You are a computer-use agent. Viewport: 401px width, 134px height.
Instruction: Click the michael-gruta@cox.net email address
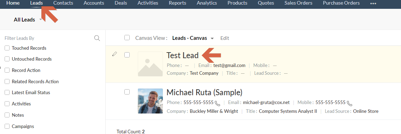[266, 102]
